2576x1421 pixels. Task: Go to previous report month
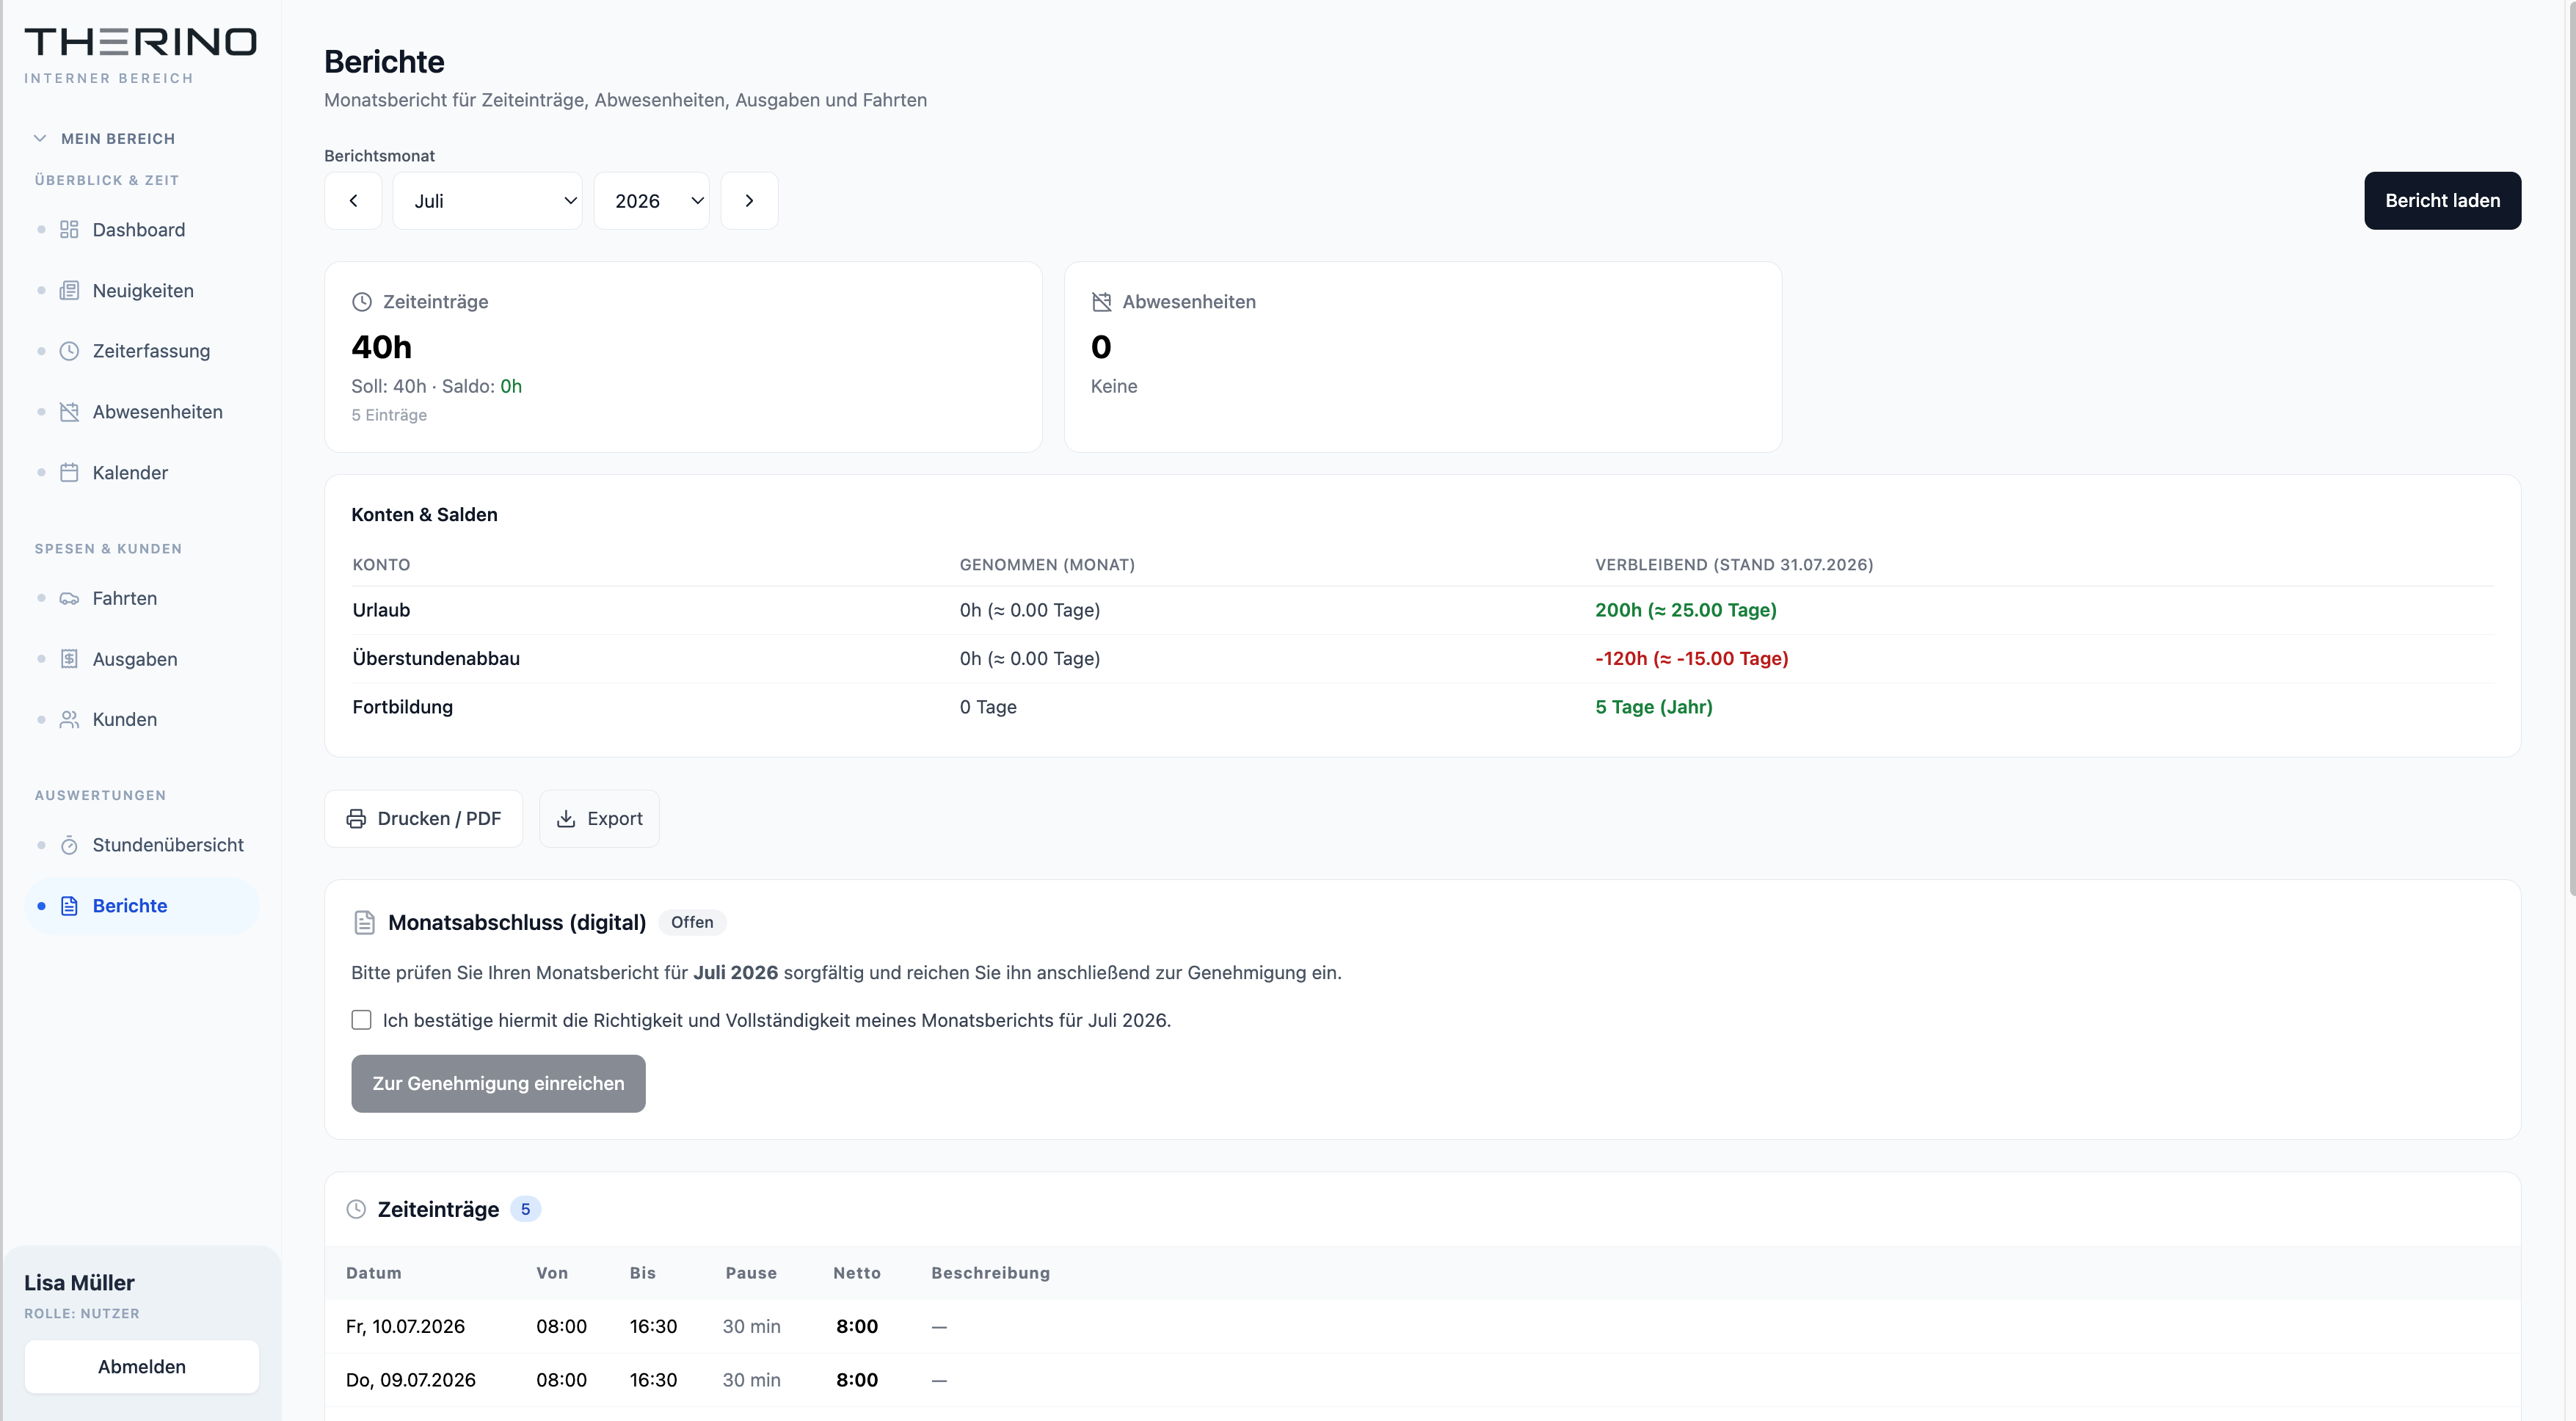point(353,201)
